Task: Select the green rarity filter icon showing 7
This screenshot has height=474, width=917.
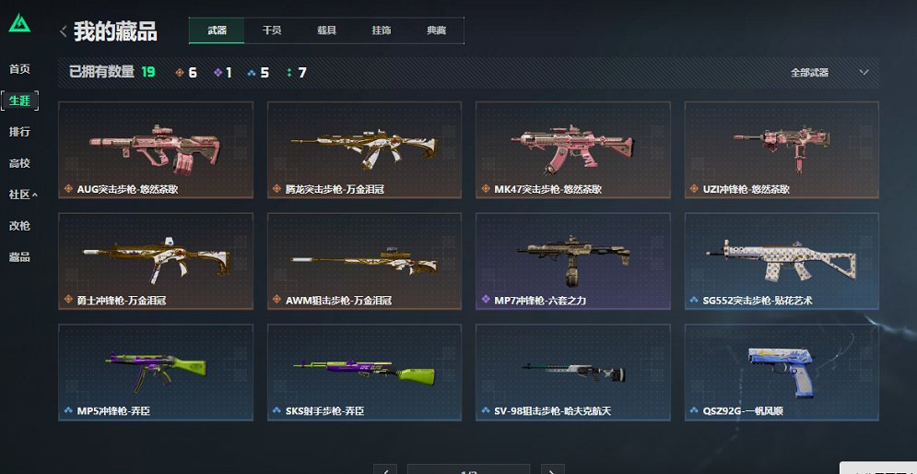Action: [x=289, y=73]
